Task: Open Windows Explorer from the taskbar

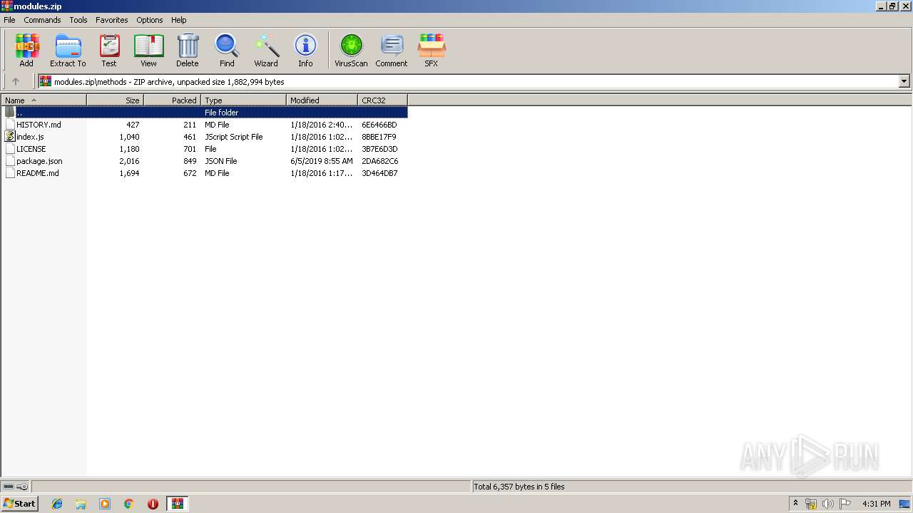Action: [x=81, y=504]
